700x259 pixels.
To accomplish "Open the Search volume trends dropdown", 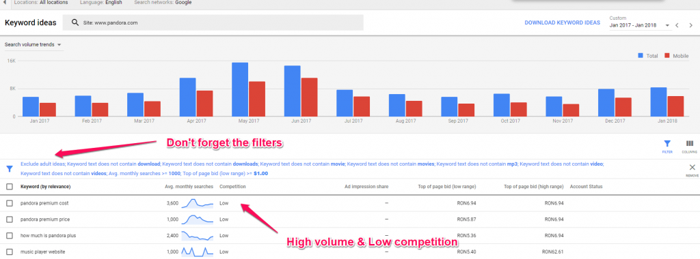I will coord(33,44).
